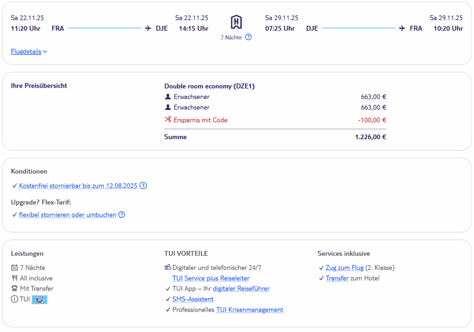Open the TUI Krisenmanagement link

click(x=249, y=310)
